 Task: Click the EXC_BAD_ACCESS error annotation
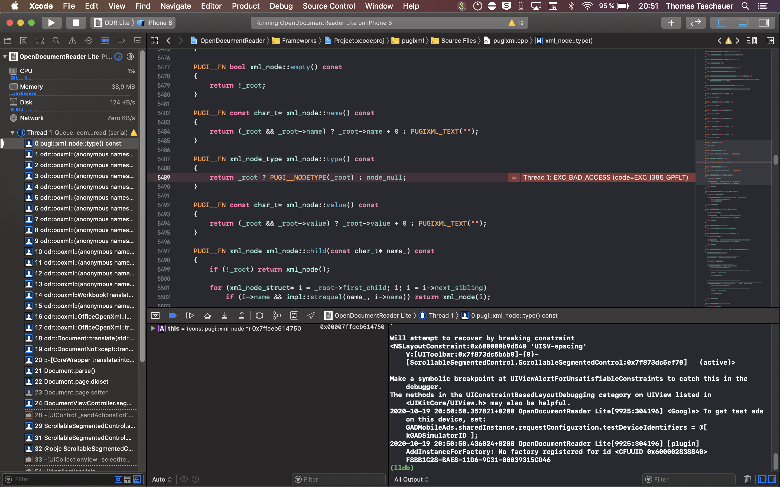(x=602, y=177)
